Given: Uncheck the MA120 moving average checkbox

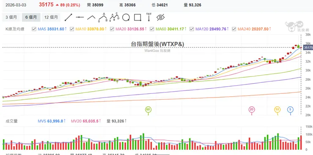Looking at the screenshot, I should (192, 29).
